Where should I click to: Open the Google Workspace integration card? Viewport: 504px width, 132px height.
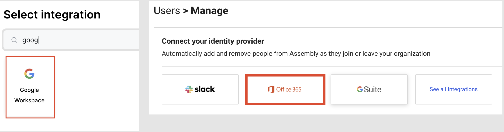30,87
